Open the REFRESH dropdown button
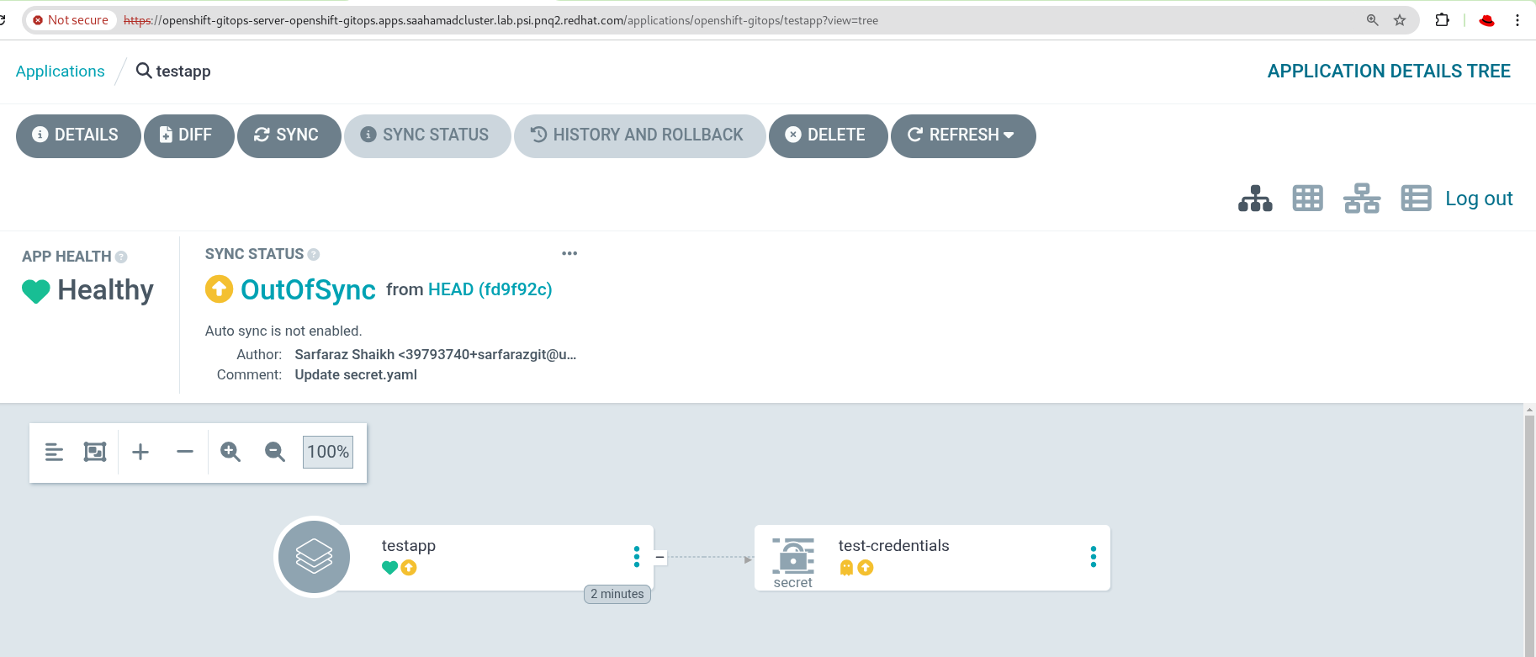The image size is (1536, 657). coord(963,135)
